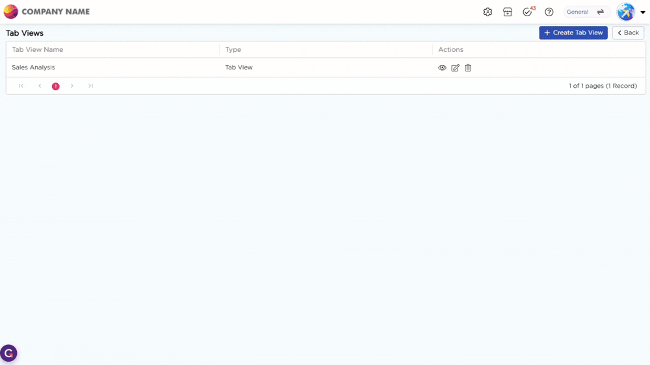Click the help question mark icon

coord(549,12)
